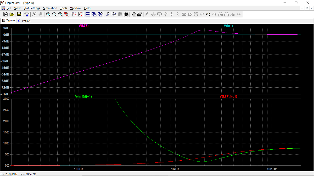The image size is (314, 176).
Task: Click the Redo arrow icon
Action: pyautogui.click(x=214, y=14)
